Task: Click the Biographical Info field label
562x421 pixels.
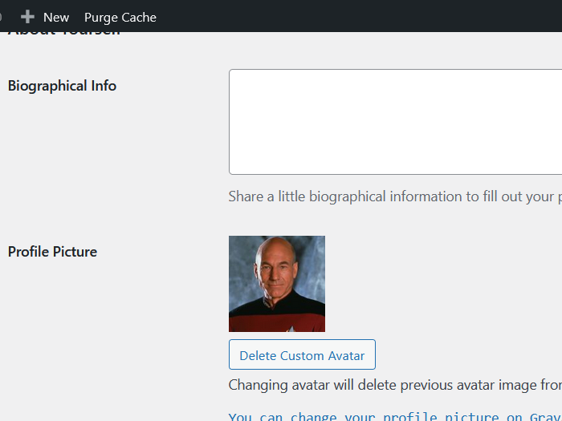Action: [62, 86]
